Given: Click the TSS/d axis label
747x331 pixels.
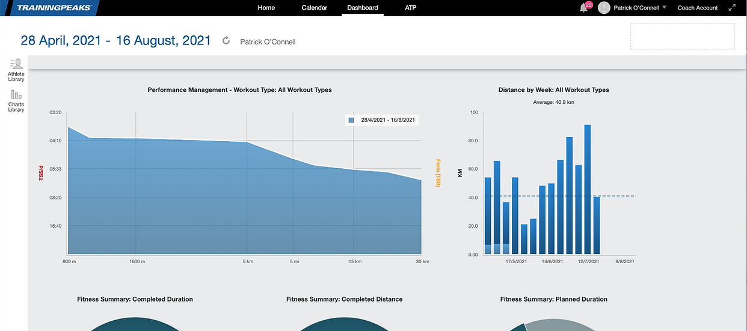Looking at the screenshot, I should [x=41, y=172].
